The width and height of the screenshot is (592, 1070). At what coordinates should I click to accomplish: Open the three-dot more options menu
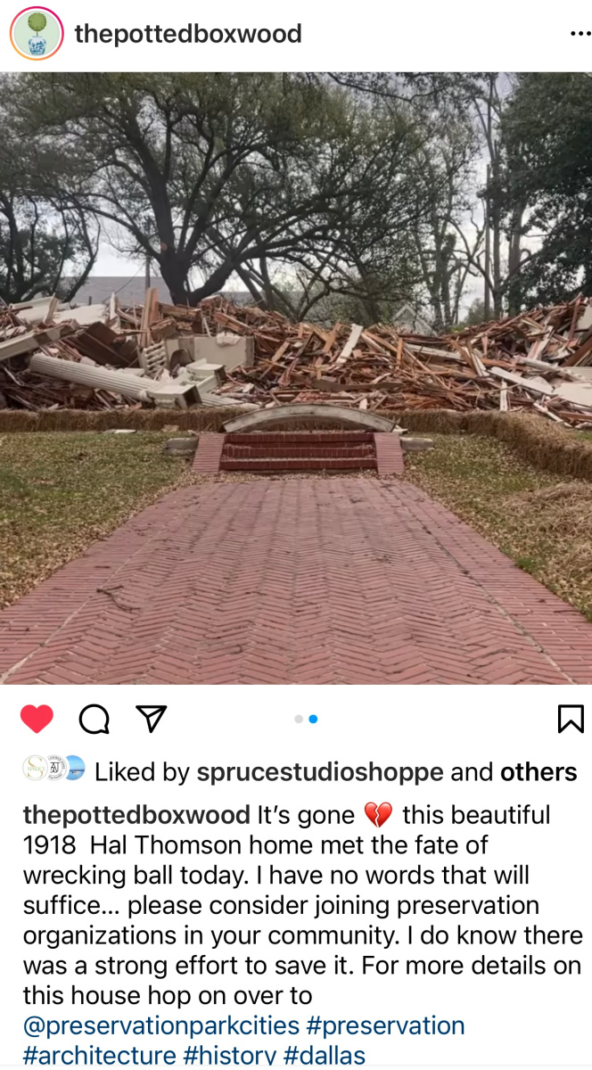[580, 34]
